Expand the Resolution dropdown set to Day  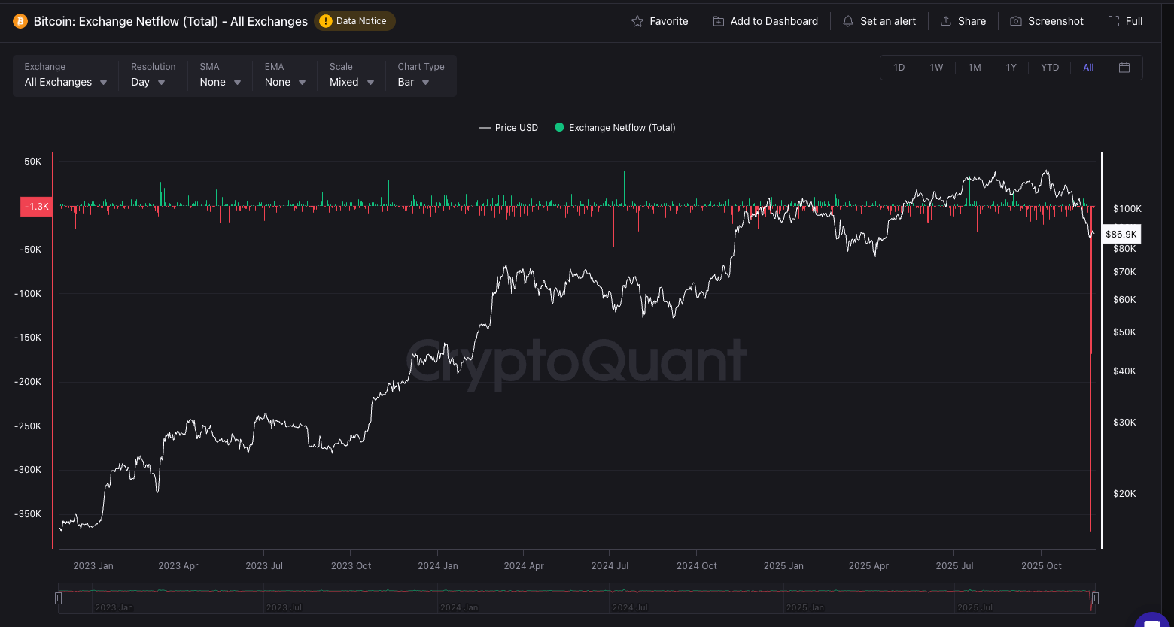(x=148, y=82)
